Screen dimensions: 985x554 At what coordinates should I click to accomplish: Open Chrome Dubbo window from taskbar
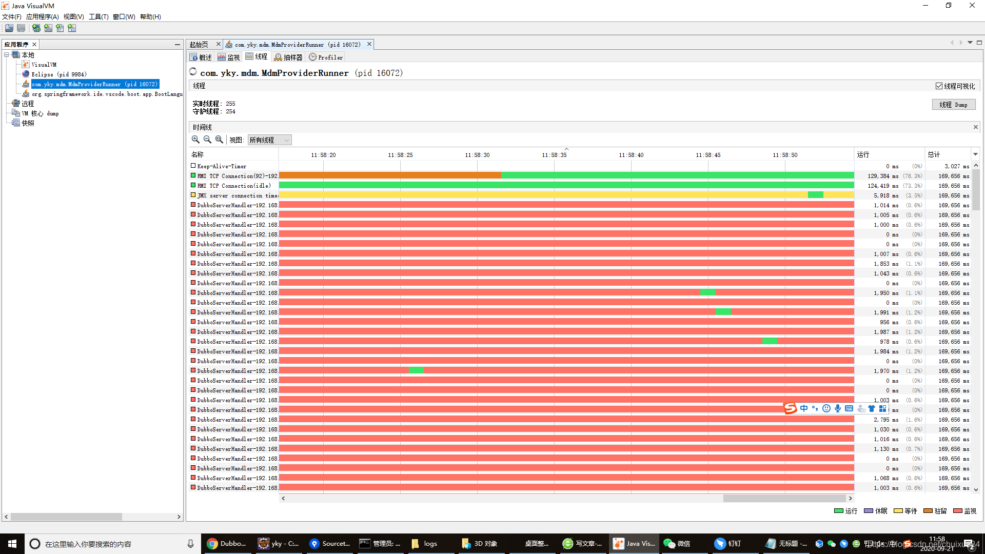226,544
